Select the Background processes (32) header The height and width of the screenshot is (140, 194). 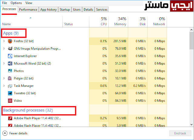(x=28, y=110)
